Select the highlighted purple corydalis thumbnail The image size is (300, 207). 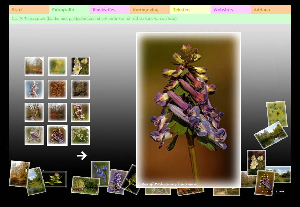pyautogui.click(x=57, y=135)
